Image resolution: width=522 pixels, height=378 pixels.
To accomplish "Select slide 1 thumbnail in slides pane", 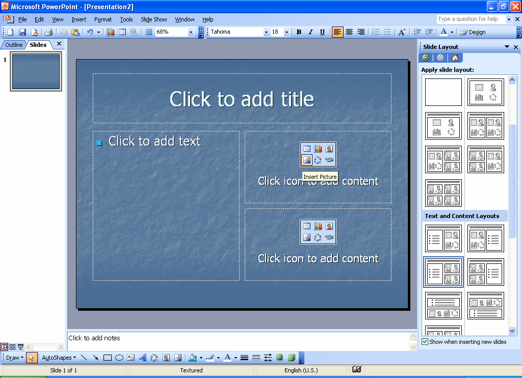I will pyautogui.click(x=36, y=71).
